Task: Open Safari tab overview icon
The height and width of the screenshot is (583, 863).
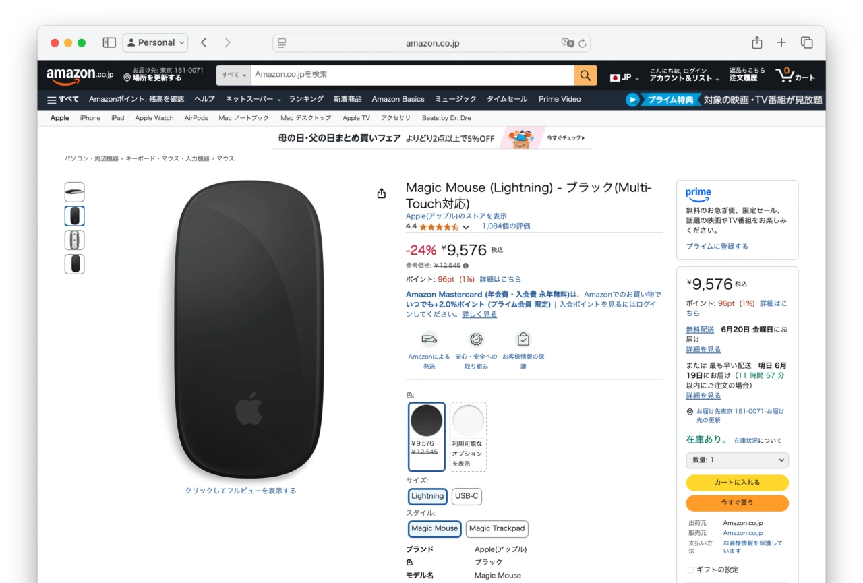Action: tap(806, 42)
